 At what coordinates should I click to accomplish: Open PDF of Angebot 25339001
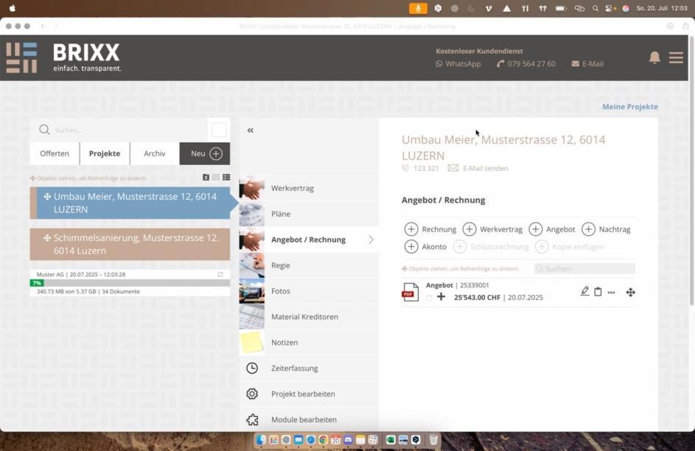pos(410,293)
